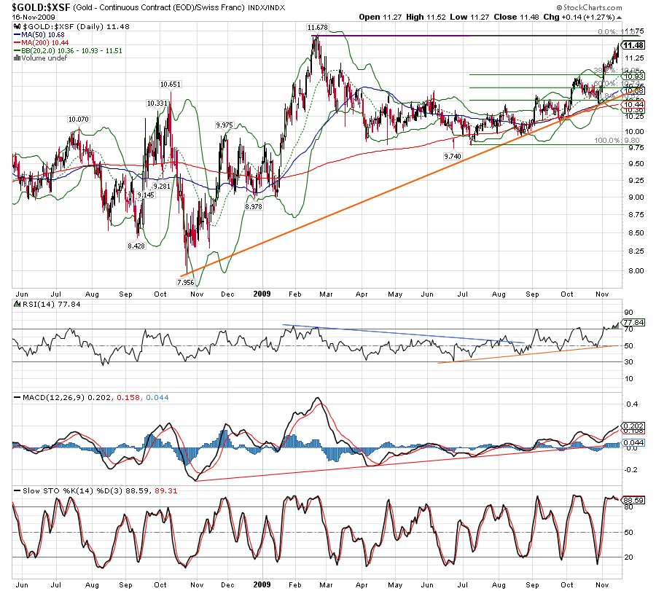Click the 88.59 flag on Slow STO axis
This screenshot has width=656, height=591.
click(x=633, y=500)
